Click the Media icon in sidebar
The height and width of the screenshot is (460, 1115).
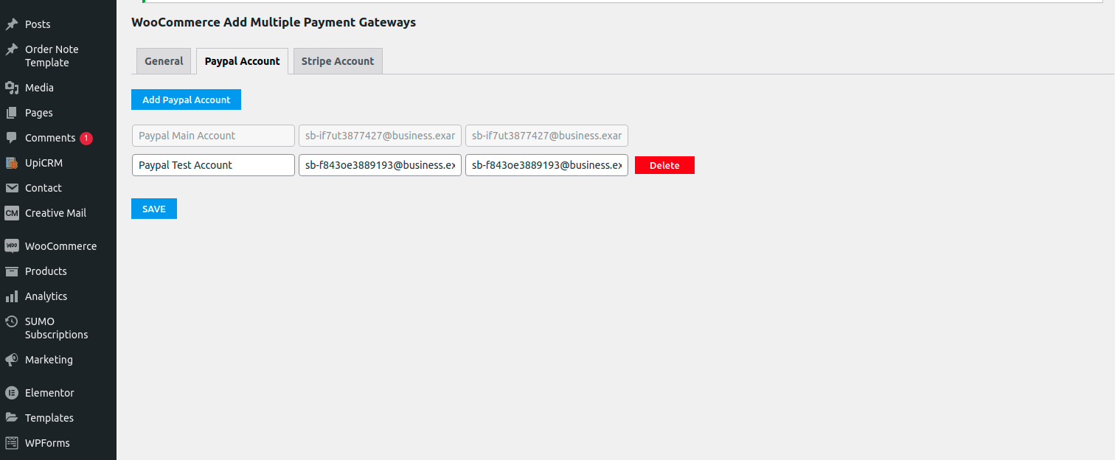click(12, 88)
